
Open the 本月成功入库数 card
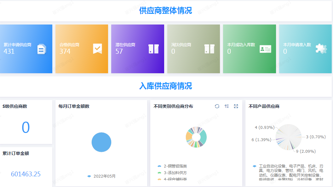(x=249, y=49)
